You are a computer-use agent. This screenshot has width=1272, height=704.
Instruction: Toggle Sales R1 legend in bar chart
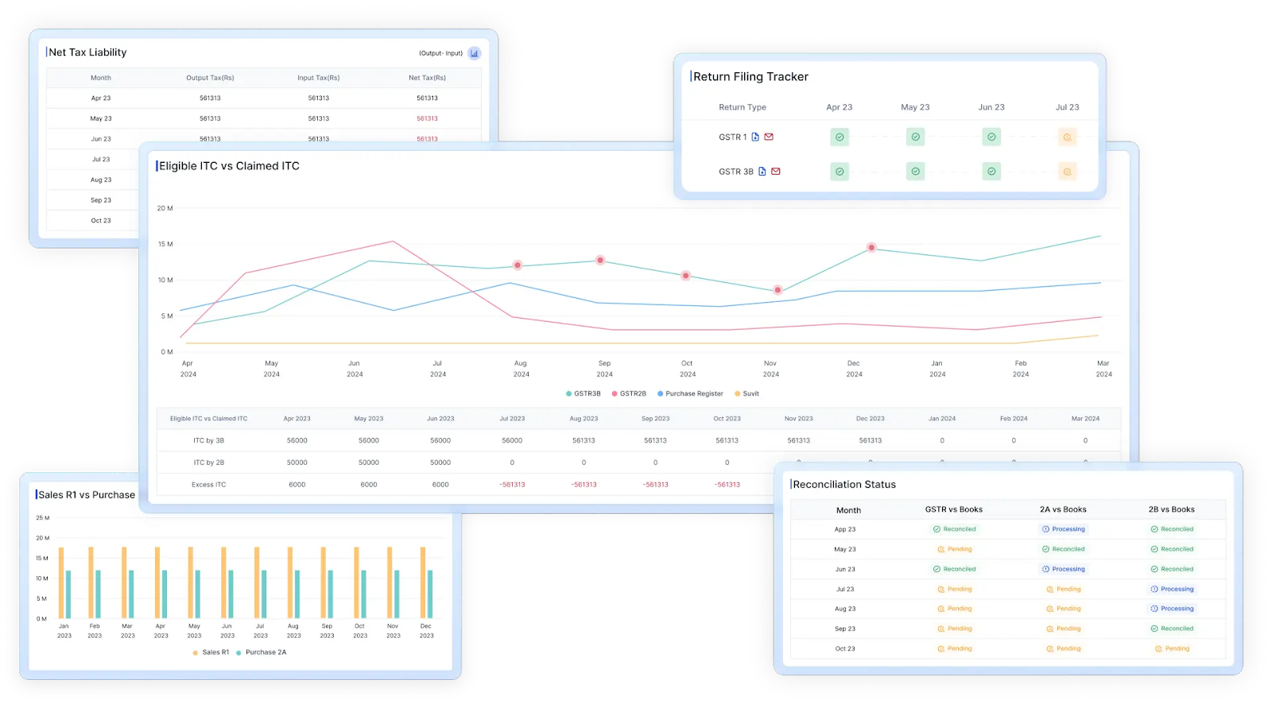click(x=211, y=652)
